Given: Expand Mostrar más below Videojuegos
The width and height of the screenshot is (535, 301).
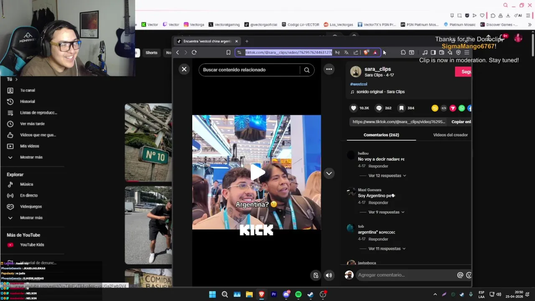Looking at the screenshot, I should pyautogui.click(x=31, y=218).
